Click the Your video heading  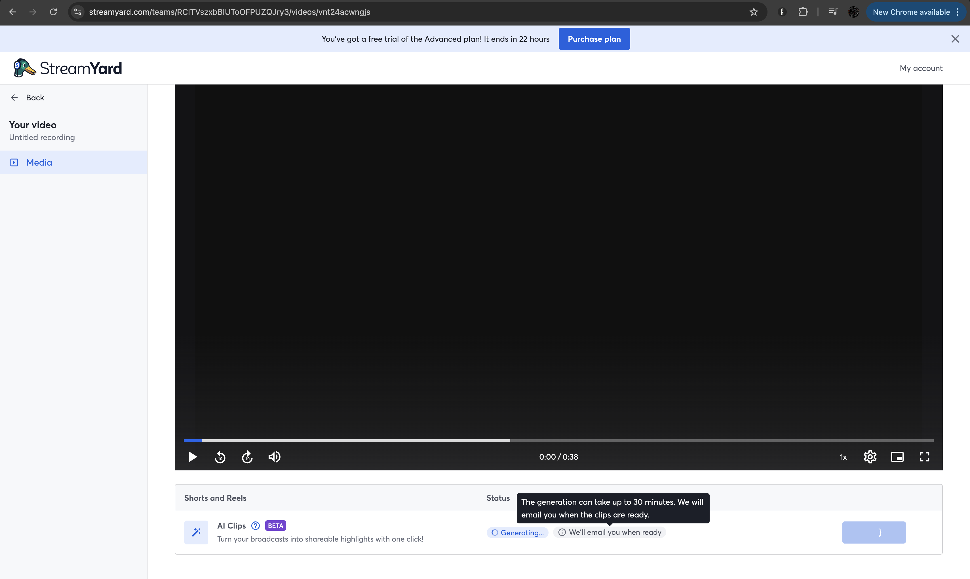(x=33, y=125)
